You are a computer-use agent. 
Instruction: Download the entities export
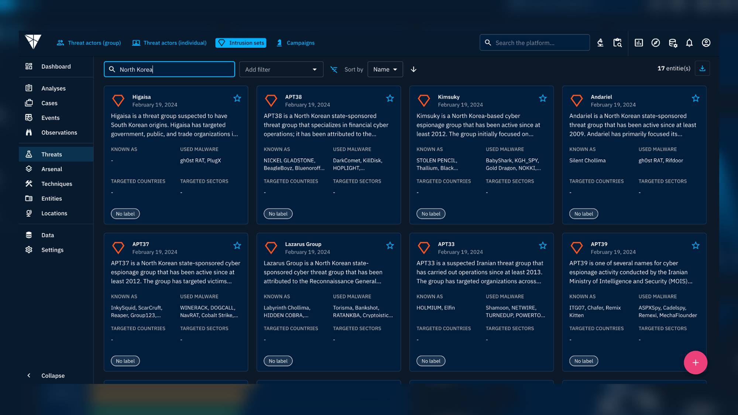pos(702,69)
